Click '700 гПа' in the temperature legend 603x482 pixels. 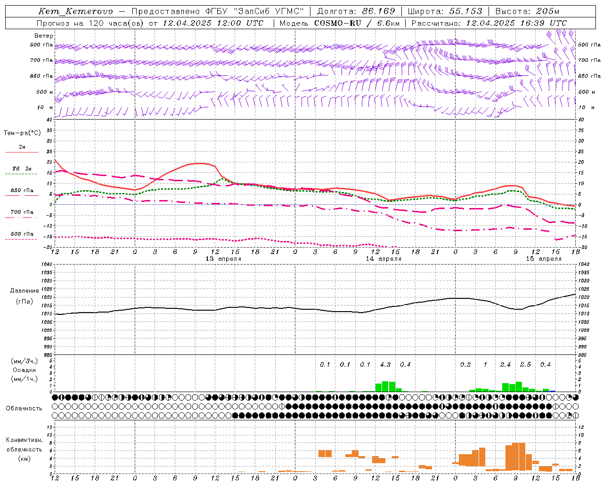pyautogui.click(x=22, y=212)
